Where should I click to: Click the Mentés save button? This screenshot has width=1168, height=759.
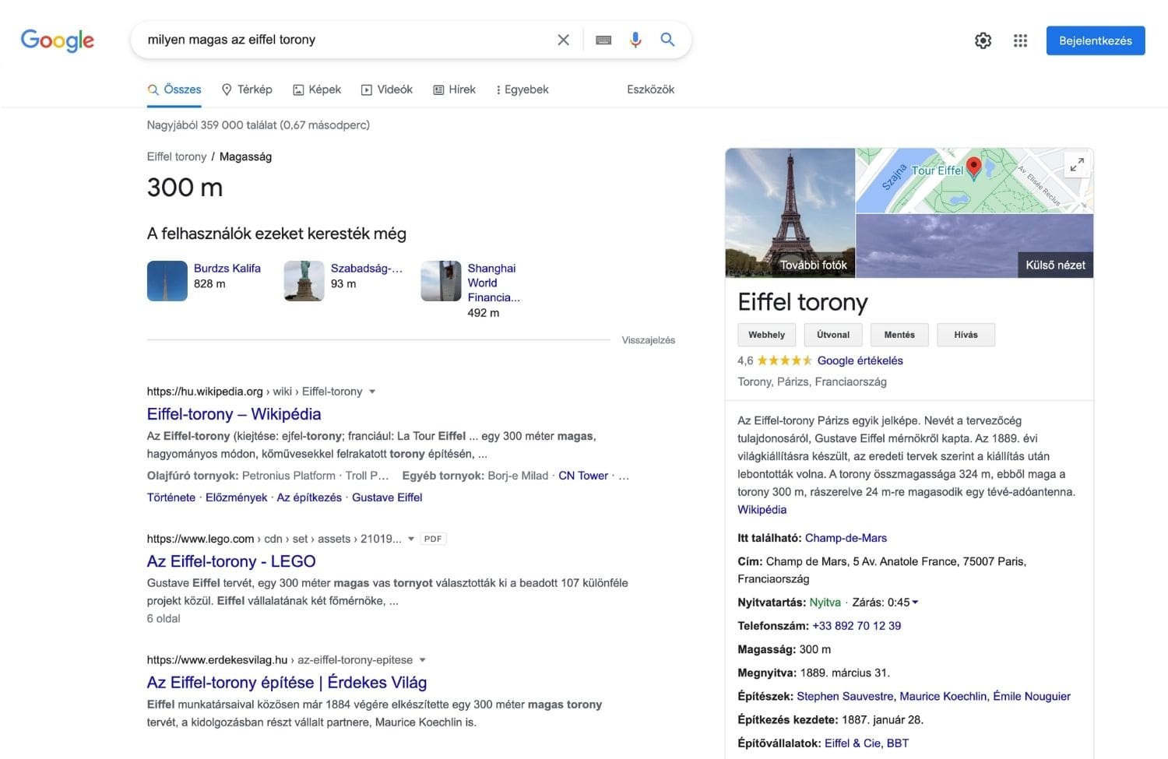[x=899, y=335]
